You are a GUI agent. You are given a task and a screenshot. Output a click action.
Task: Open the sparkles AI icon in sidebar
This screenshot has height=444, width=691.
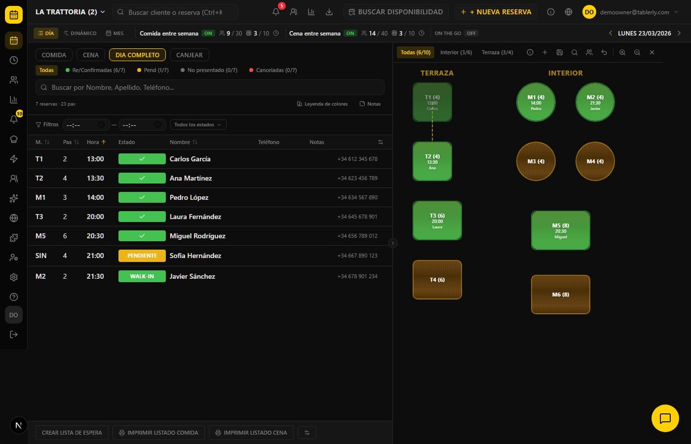(x=14, y=198)
